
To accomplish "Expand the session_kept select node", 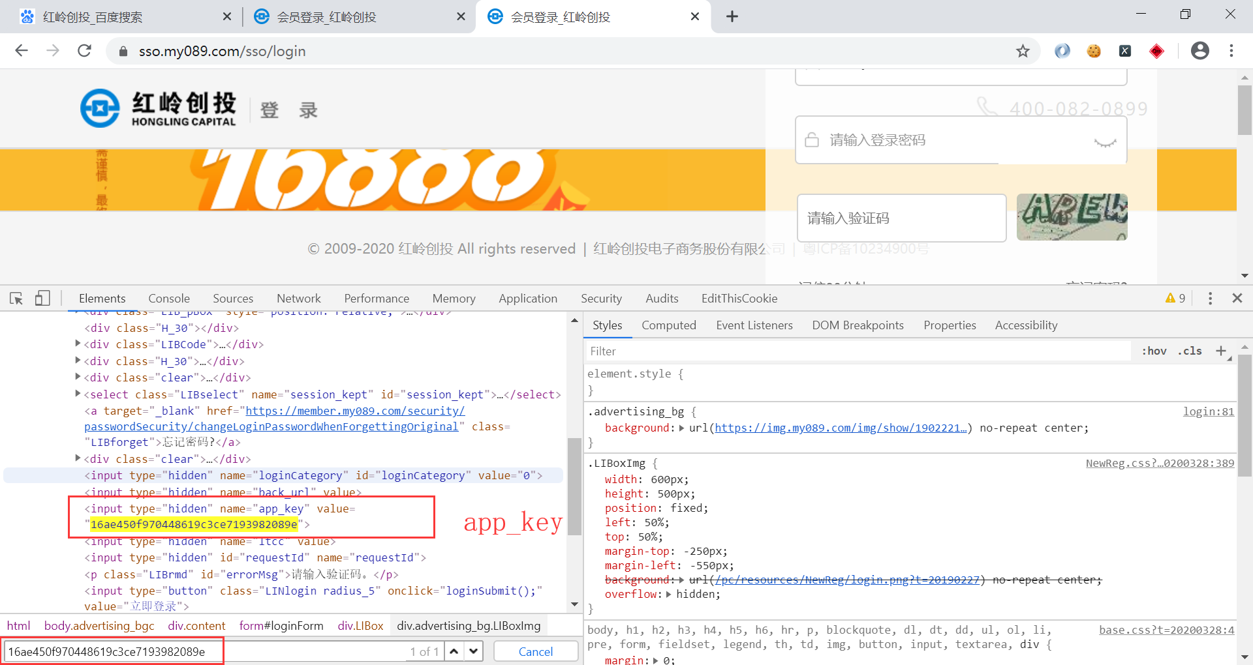I will 78,393.
